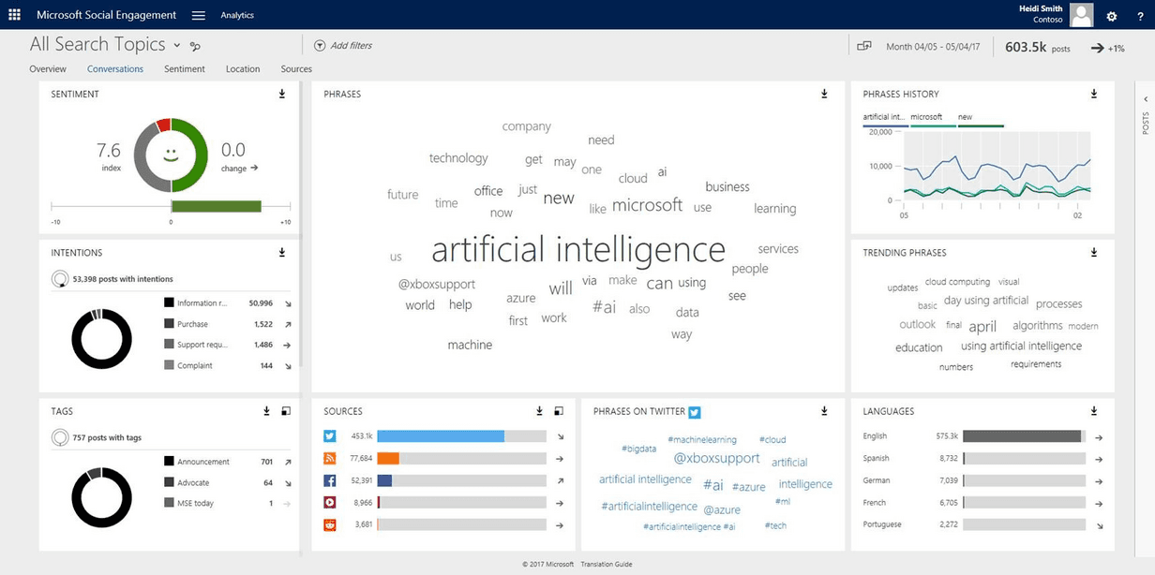Screen dimensions: 1155x575
Task: Open the Month date range selector
Action: coord(932,47)
